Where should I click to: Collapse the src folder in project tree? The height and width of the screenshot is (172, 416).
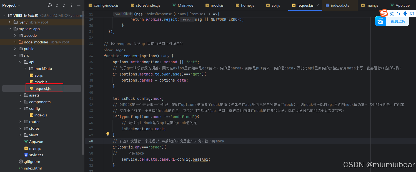click(x=15, y=55)
